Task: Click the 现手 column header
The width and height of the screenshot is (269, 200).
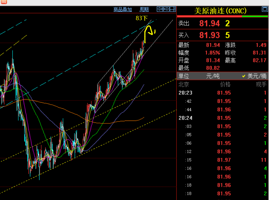Action: [261, 85]
